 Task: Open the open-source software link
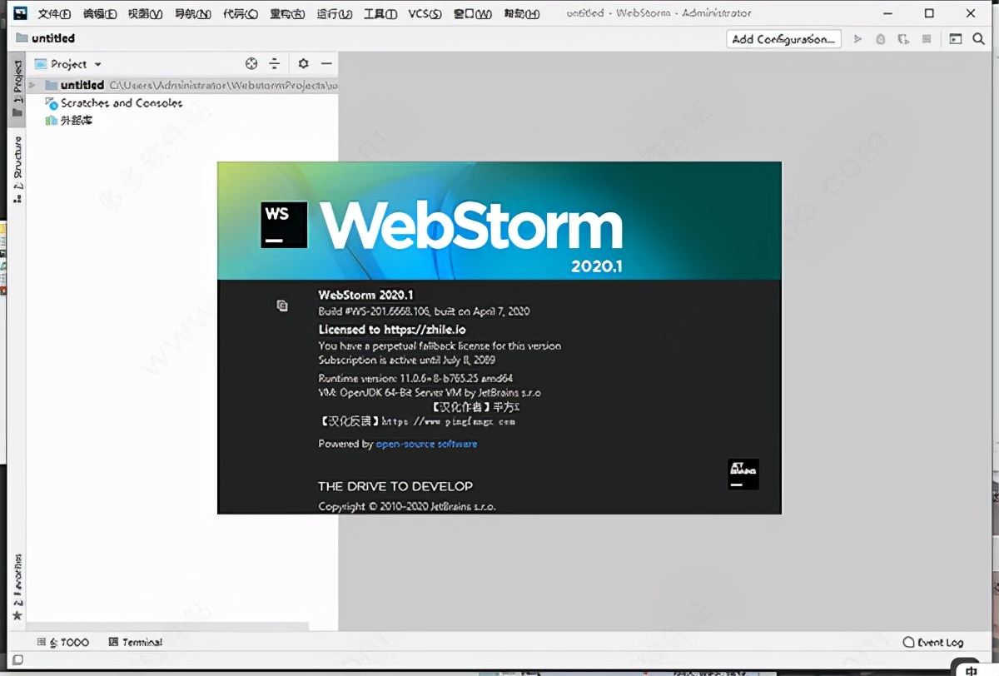coord(426,444)
